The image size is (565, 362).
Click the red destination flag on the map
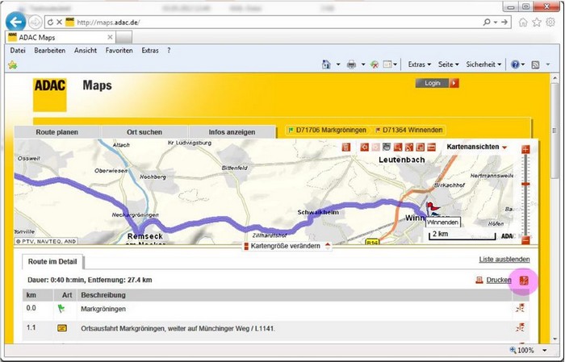432,207
